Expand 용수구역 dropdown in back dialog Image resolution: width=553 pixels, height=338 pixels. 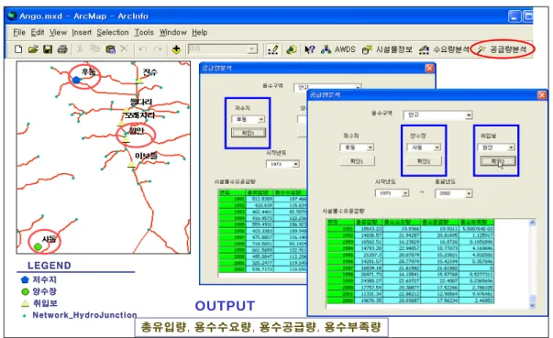[x=358, y=87]
